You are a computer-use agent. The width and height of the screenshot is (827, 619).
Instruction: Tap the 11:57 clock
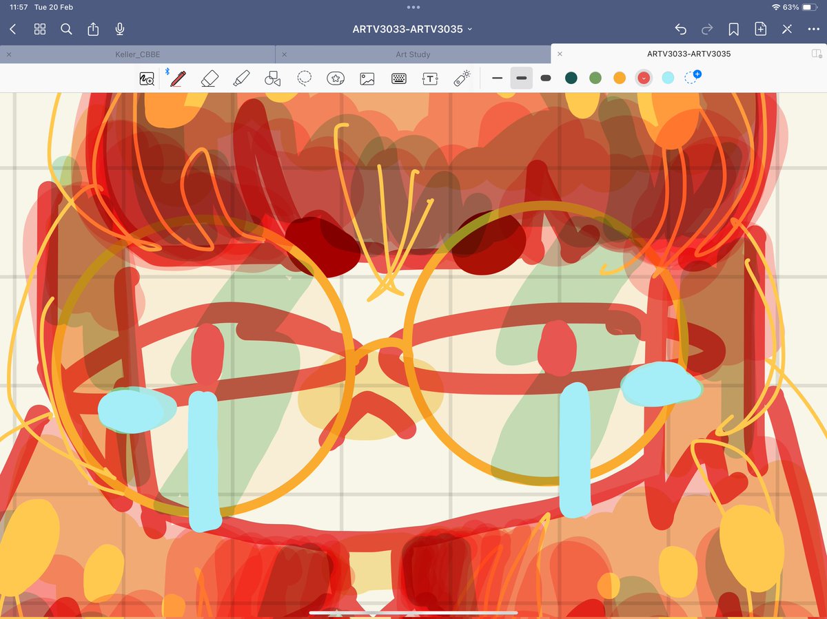click(19, 7)
